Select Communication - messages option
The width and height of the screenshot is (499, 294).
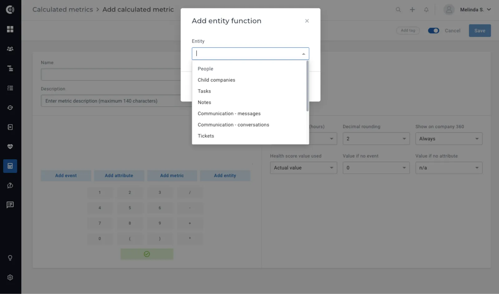[x=249, y=114]
